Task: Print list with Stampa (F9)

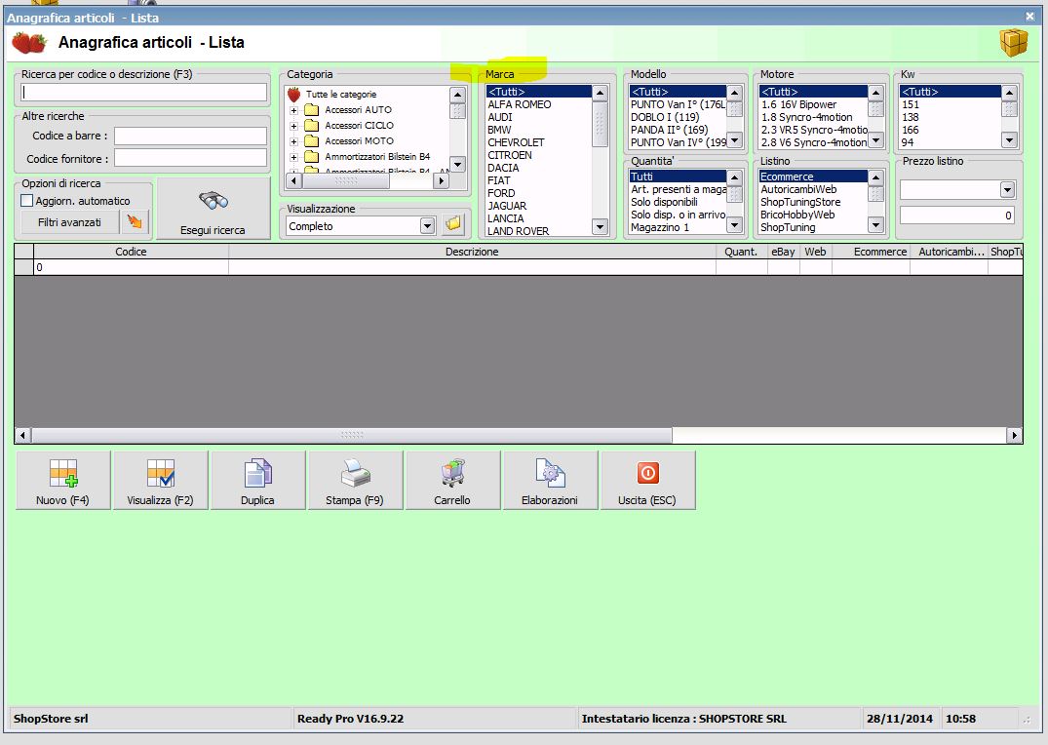Action: click(355, 480)
